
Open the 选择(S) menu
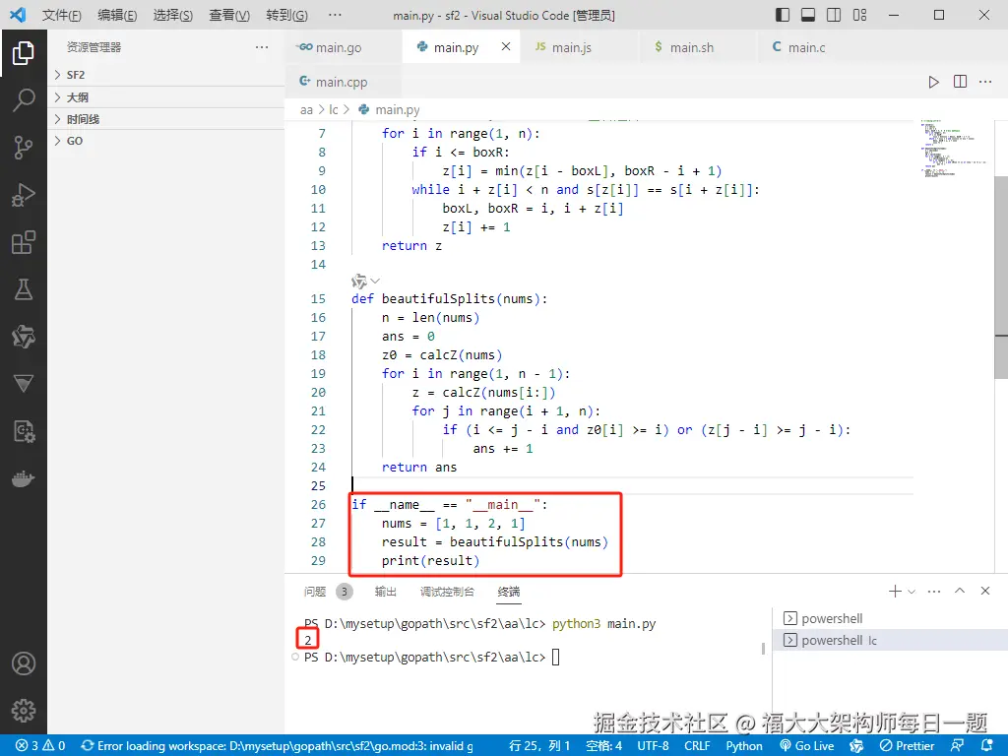click(x=173, y=15)
